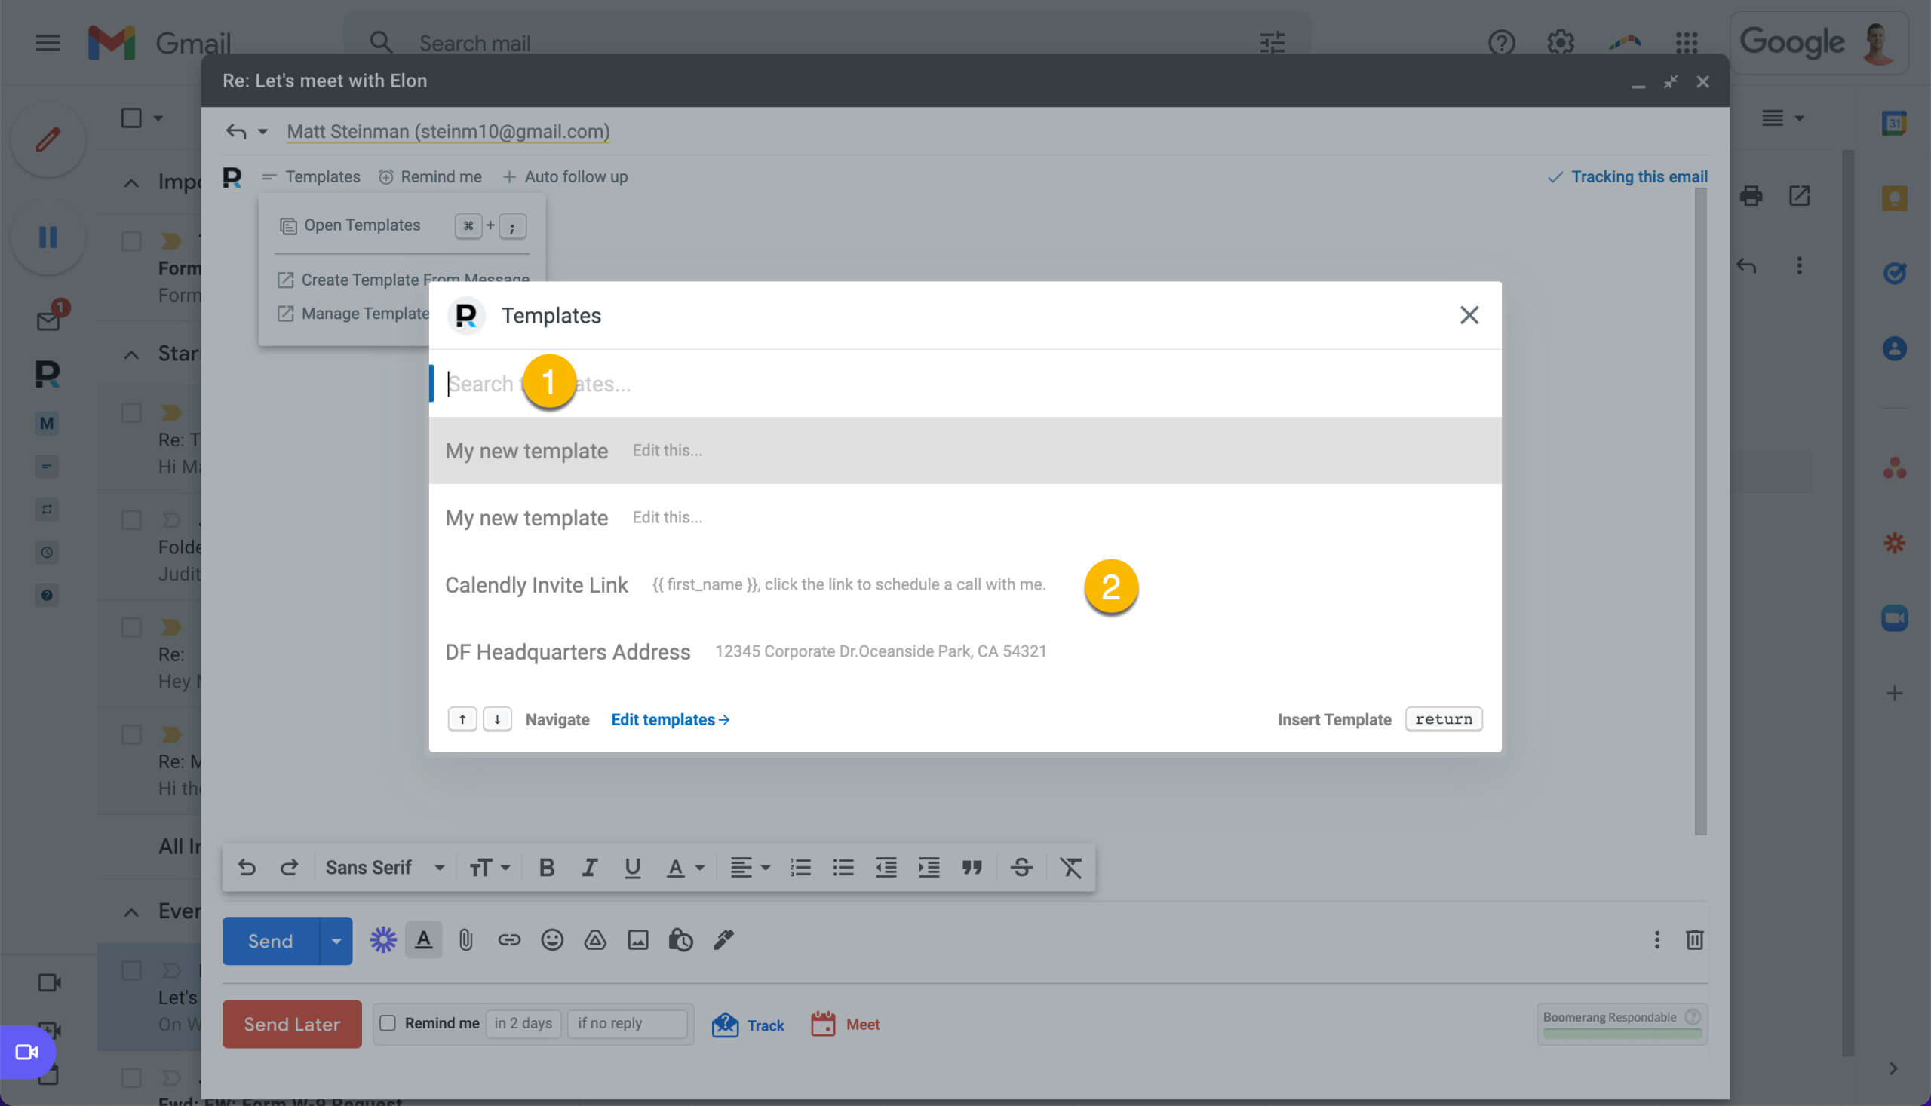Click the red Send Later button
1931x1106 pixels.
pos(292,1024)
